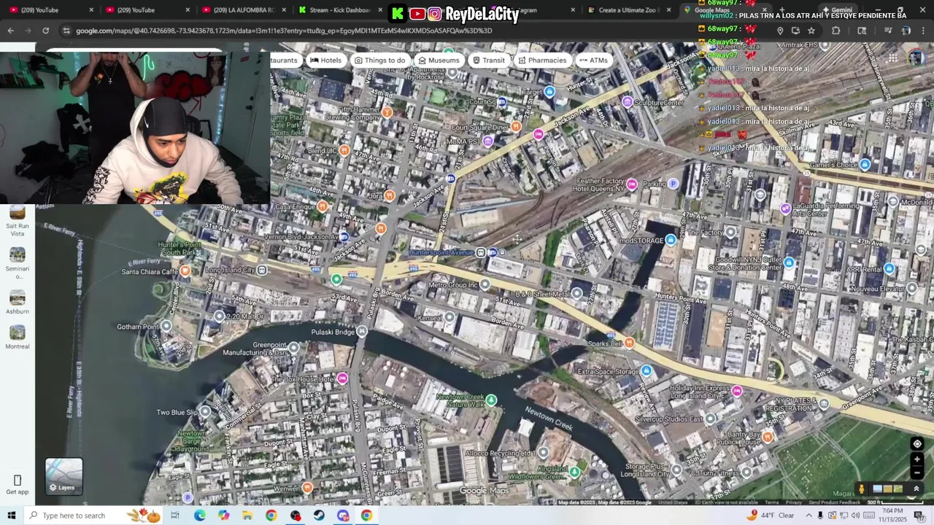Click the Pulaski Bridge marker

click(x=362, y=332)
